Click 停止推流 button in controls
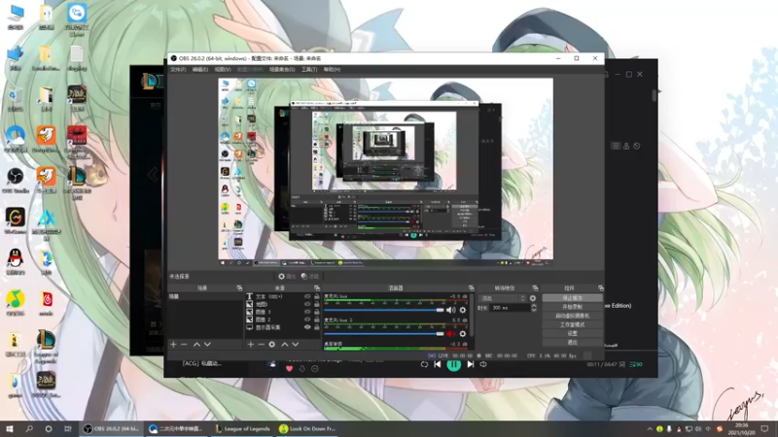The width and height of the screenshot is (778, 437). (x=572, y=298)
